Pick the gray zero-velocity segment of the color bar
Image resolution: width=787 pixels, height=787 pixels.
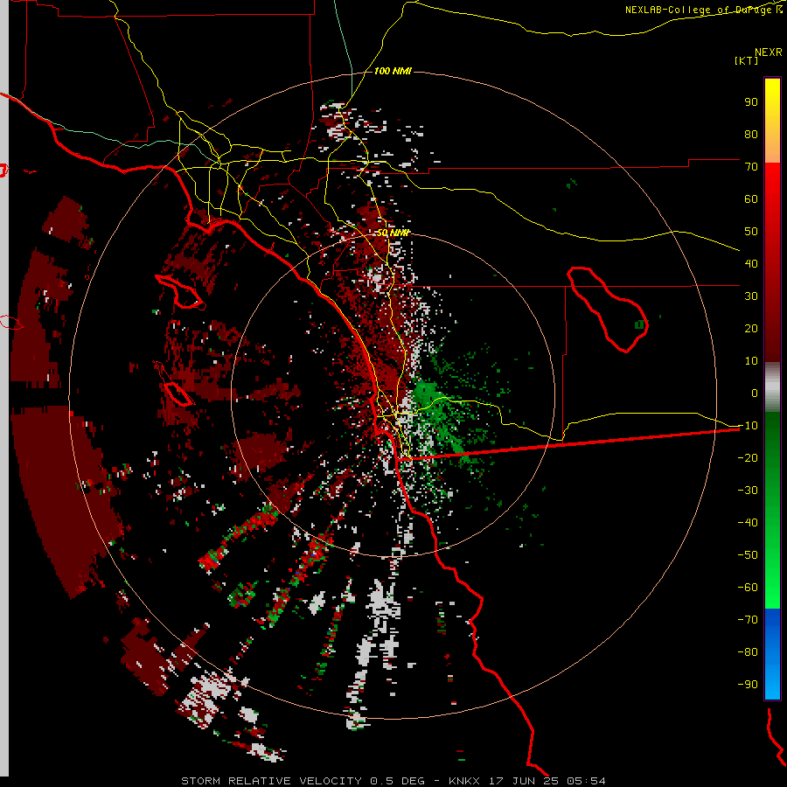(x=772, y=387)
